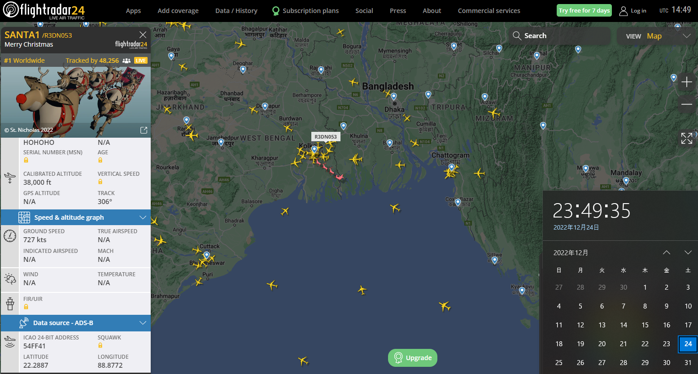The image size is (698, 374).
Task: Open Commercial services menu
Action: tap(489, 11)
